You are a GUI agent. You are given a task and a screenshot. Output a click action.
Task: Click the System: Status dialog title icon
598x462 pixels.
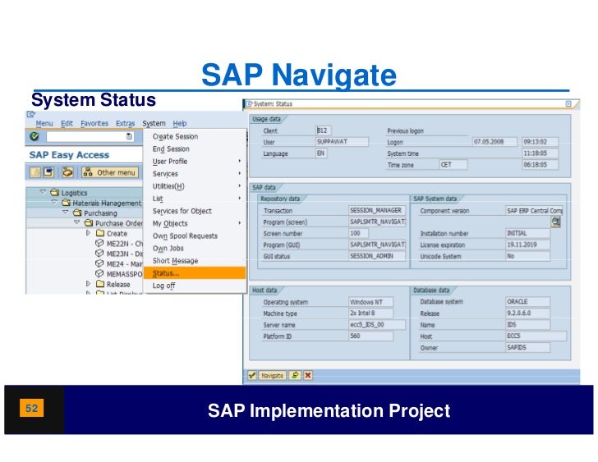(x=249, y=103)
